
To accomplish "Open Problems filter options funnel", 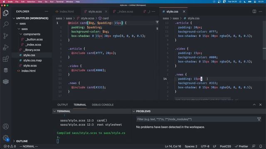I will [x=259, y=119].
